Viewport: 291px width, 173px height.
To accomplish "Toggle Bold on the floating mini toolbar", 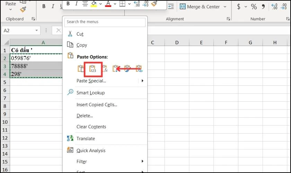I will [x=68, y=3].
